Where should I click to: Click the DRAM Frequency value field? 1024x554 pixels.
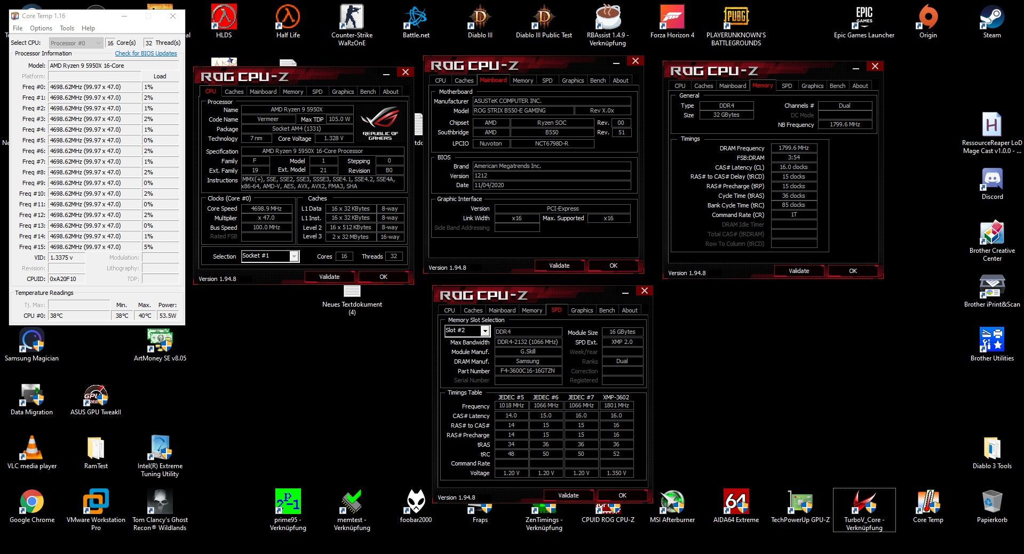[x=794, y=148]
